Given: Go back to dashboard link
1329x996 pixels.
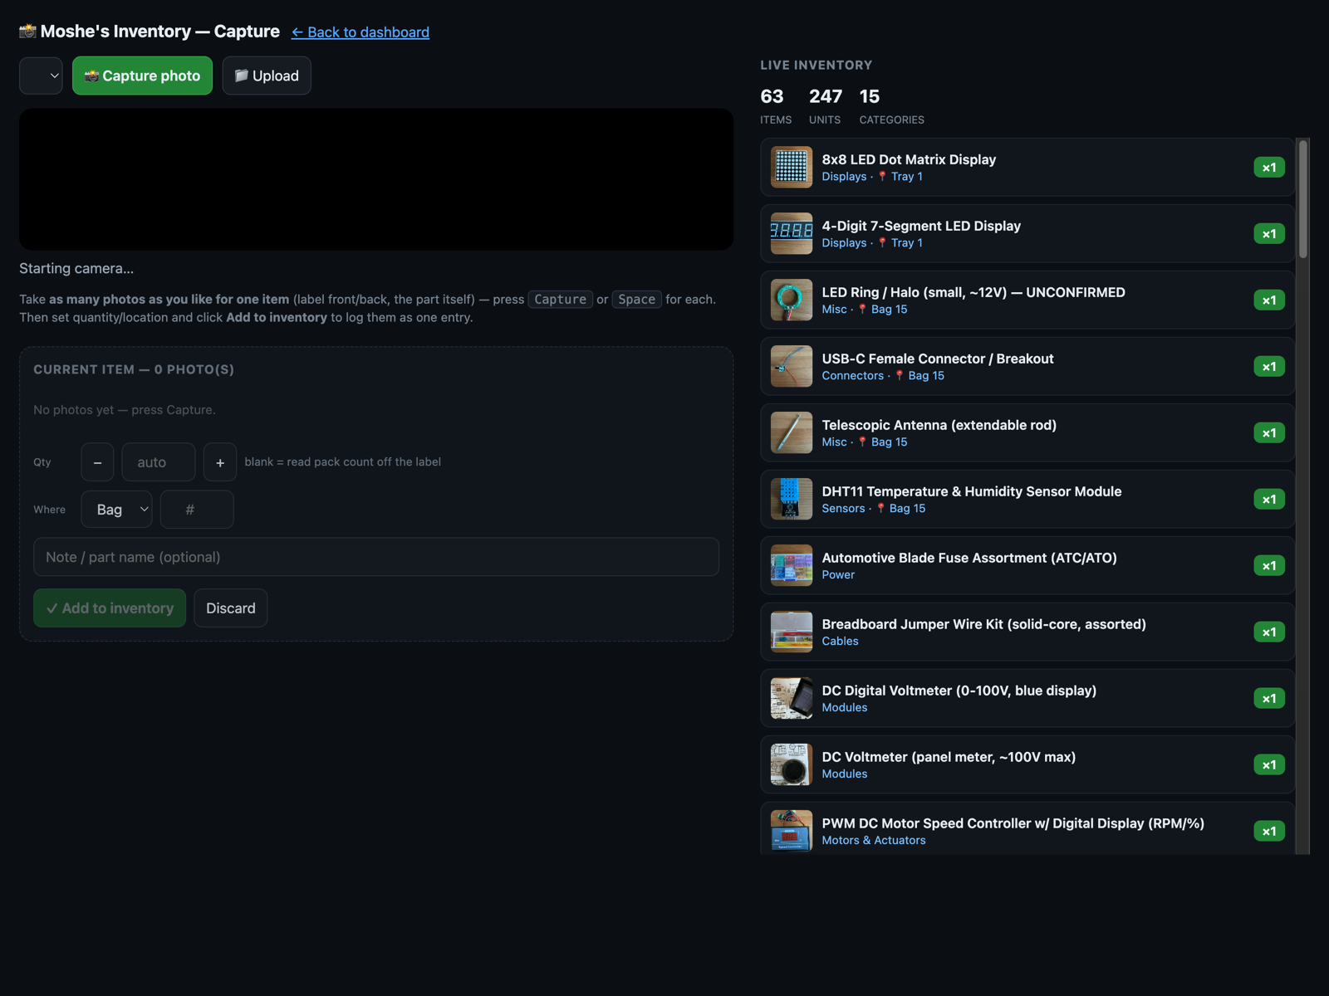Looking at the screenshot, I should [360, 32].
